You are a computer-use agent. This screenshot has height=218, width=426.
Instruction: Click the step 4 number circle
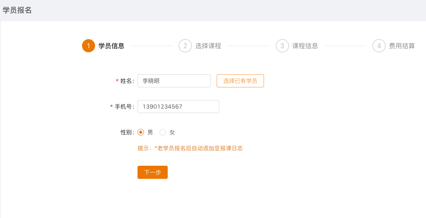coord(379,46)
